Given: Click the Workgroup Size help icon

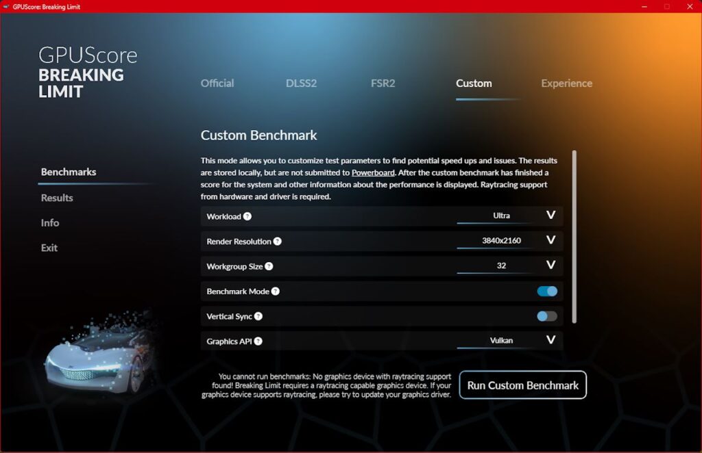Looking at the screenshot, I should click(x=269, y=266).
